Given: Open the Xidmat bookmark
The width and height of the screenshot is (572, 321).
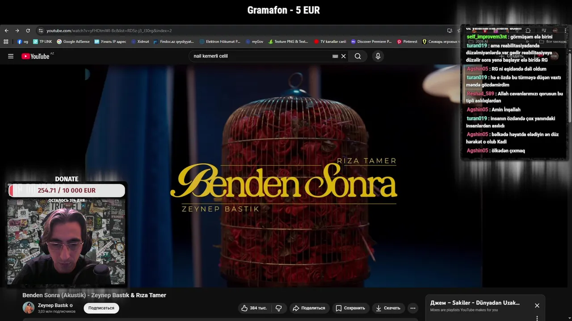Looking at the screenshot, I should (140, 41).
